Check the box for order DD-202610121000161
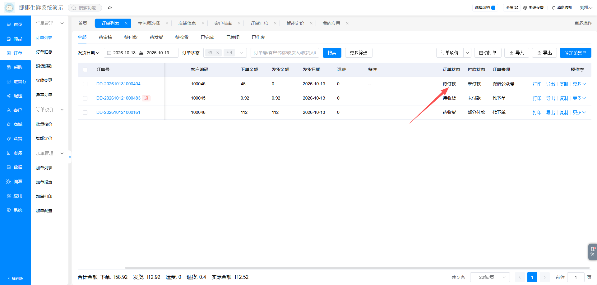 click(85, 113)
